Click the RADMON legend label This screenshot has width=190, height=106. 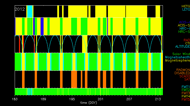pos(183,70)
